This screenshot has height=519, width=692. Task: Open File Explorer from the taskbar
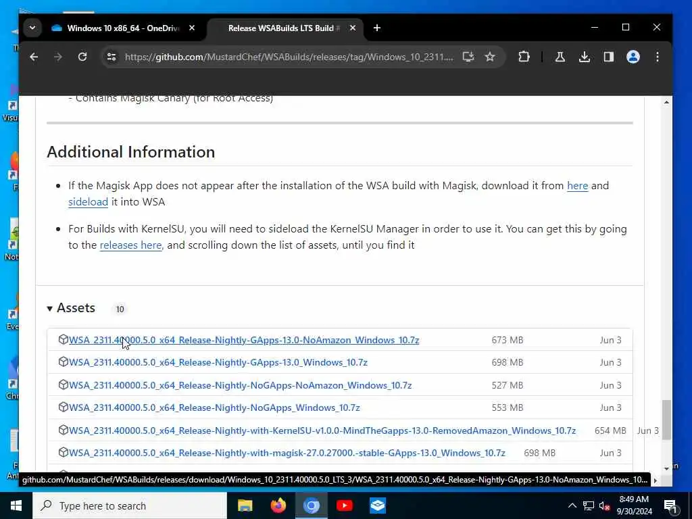point(245,505)
